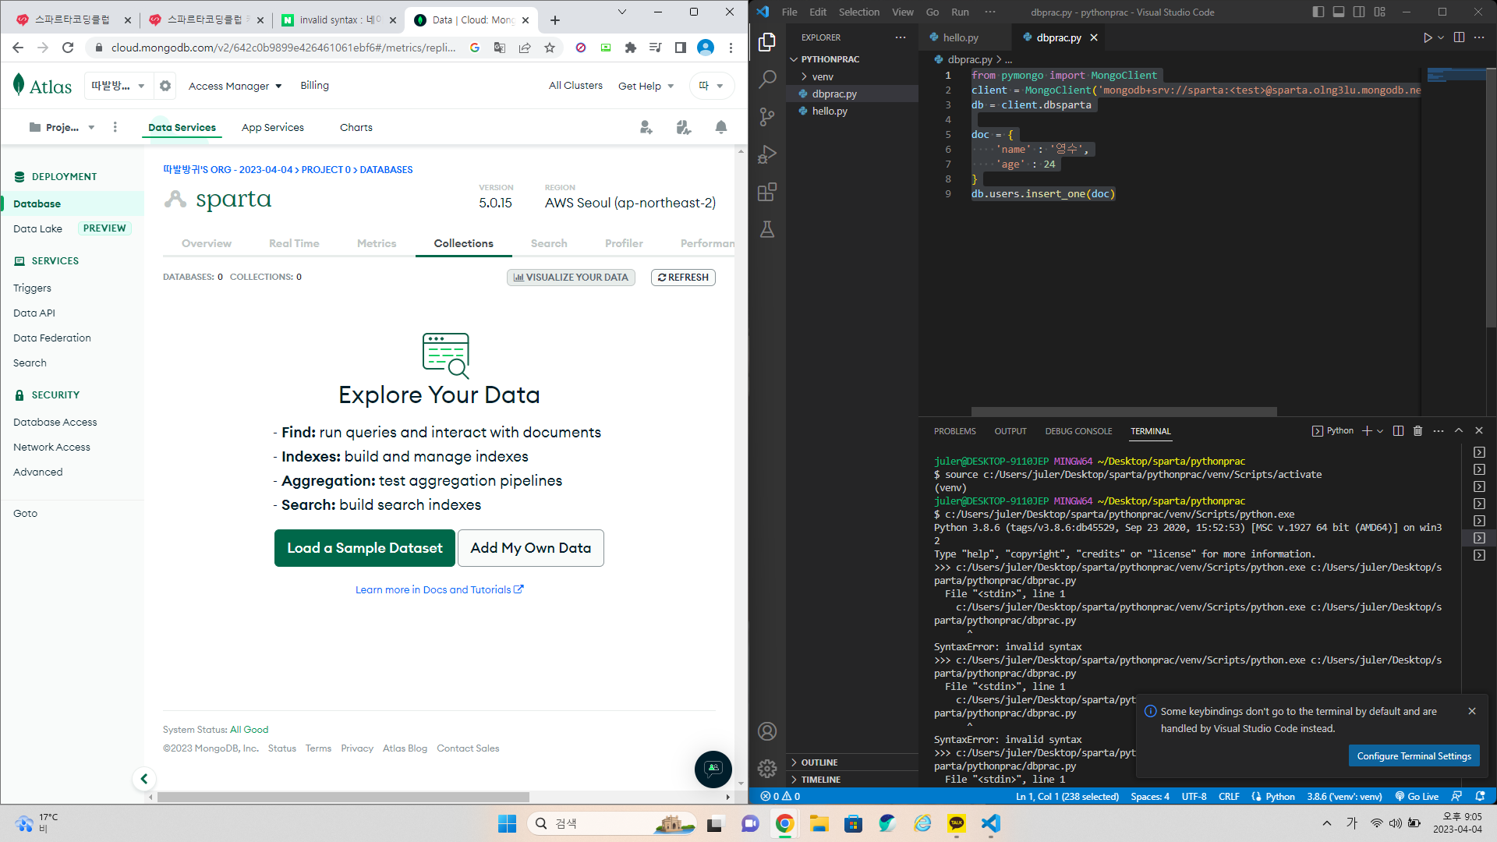Reload the Chrome page
The height and width of the screenshot is (842, 1497).
68,48
